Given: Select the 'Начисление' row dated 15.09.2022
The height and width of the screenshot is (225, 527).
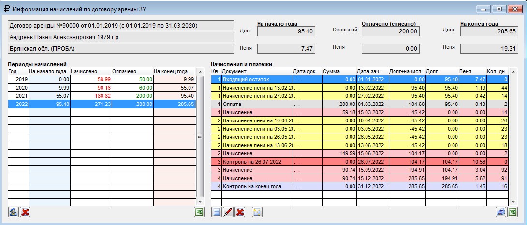Looking at the screenshot, I should (x=360, y=170).
